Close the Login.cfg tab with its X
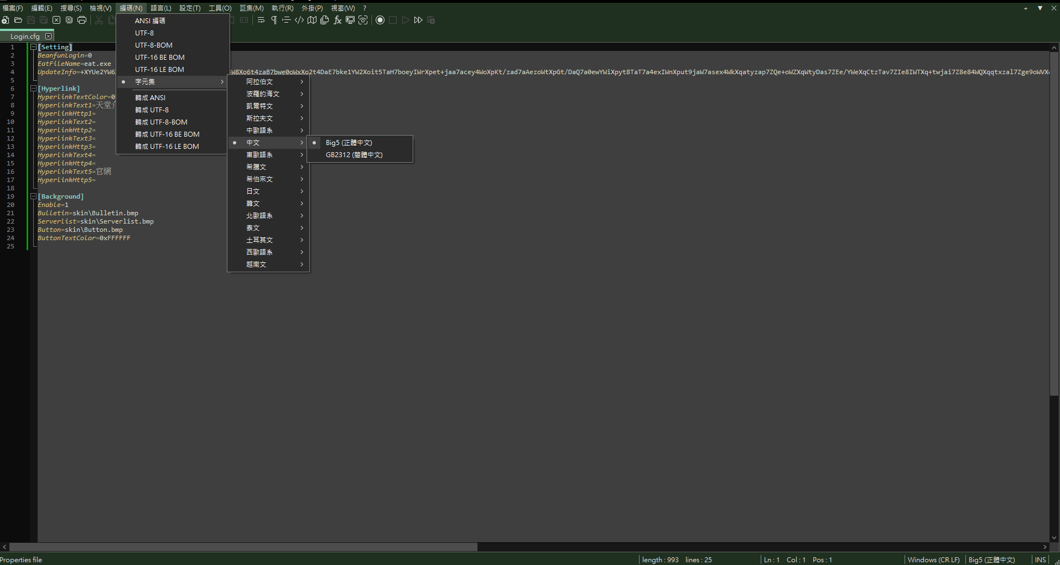 pyautogui.click(x=49, y=36)
